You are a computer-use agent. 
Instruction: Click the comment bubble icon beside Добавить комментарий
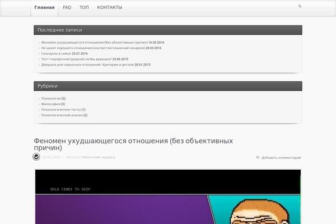(258, 157)
